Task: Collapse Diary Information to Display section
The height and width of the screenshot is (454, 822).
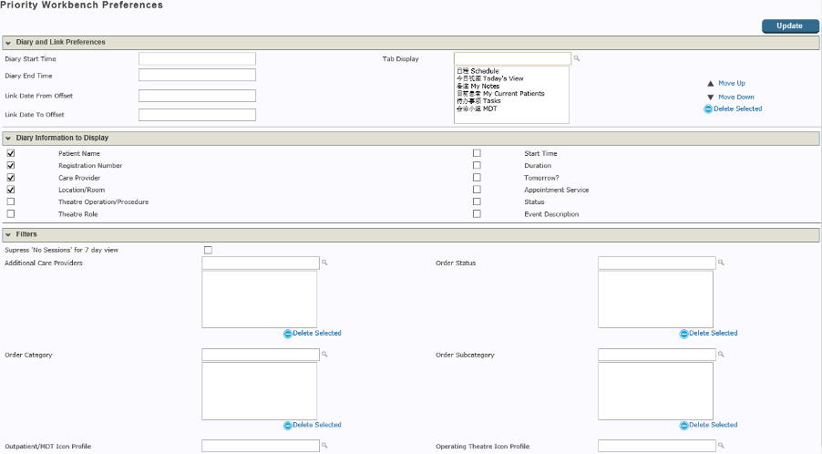Action: 8,139
